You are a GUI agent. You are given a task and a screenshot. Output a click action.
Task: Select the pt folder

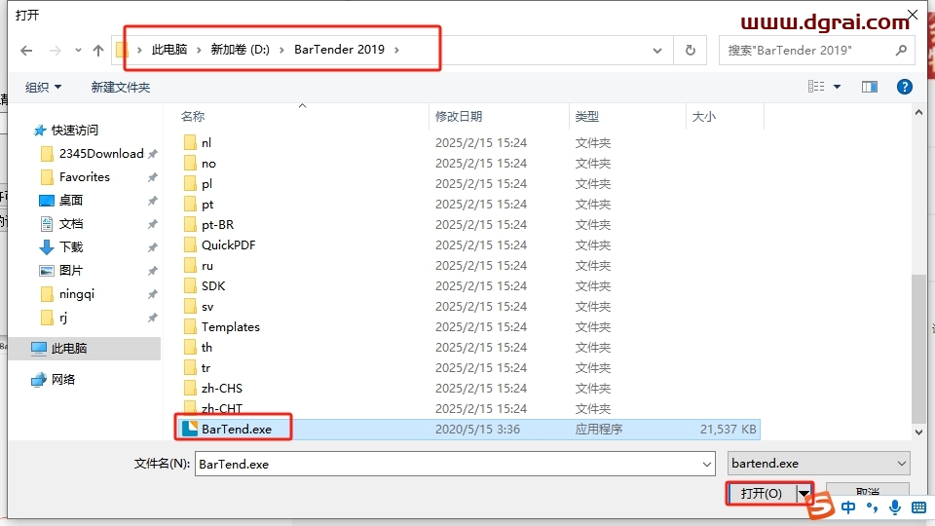tap(206, 205)
